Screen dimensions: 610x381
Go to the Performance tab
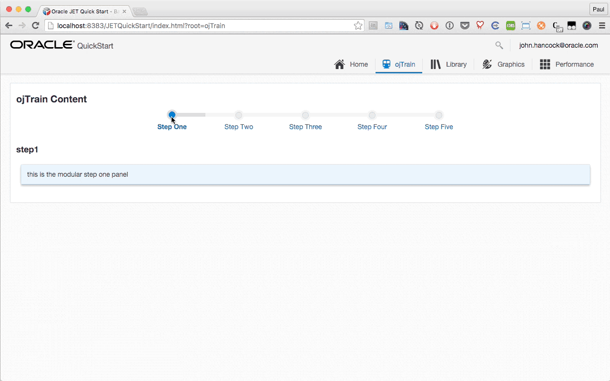(567, 64)
